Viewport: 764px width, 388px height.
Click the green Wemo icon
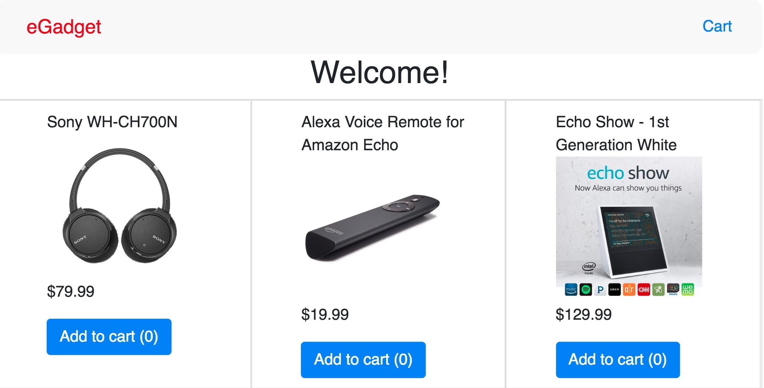point(688,289)
